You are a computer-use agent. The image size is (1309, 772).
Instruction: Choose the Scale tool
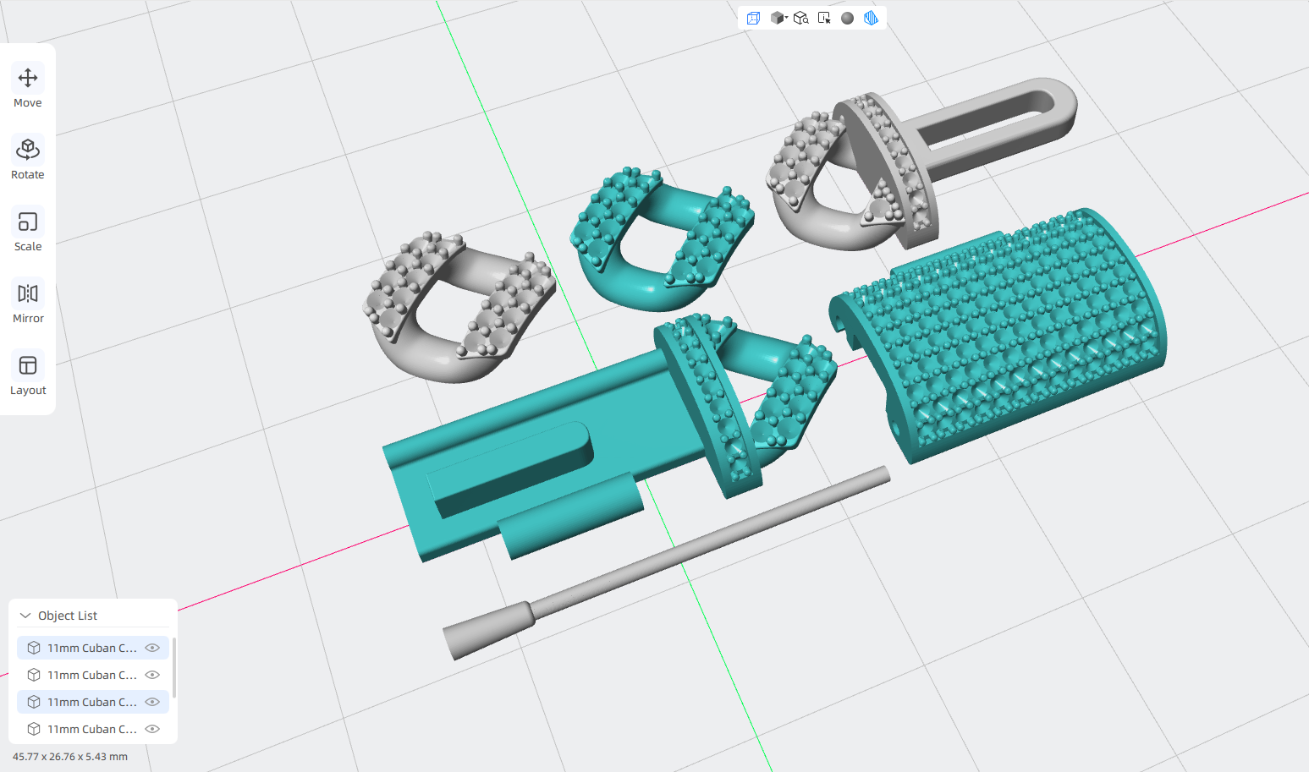[28, 231]
